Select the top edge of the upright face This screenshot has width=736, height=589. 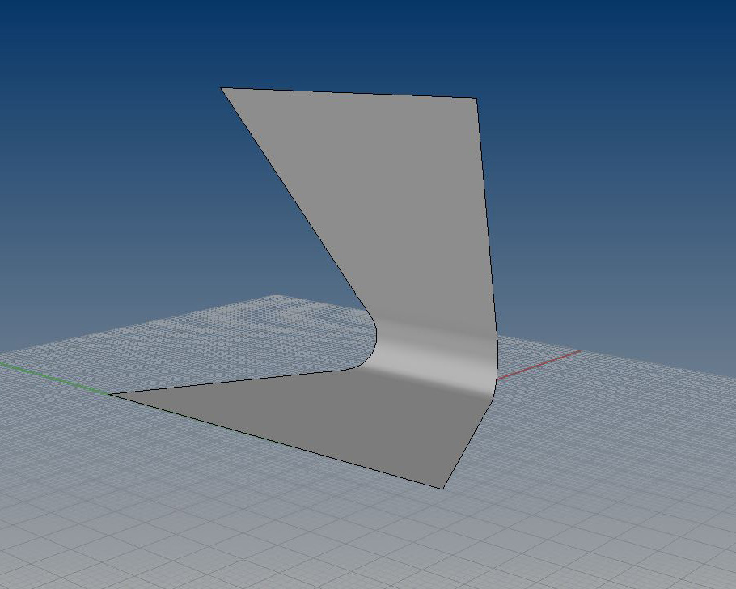pyautogui.click(x=348, y=93)
